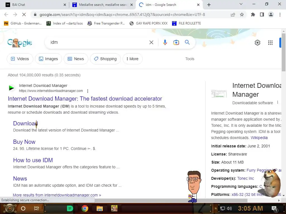Viewport: 286px width, 214px height.
Task: Filter results by News
Action: click(x=76, y=59)
